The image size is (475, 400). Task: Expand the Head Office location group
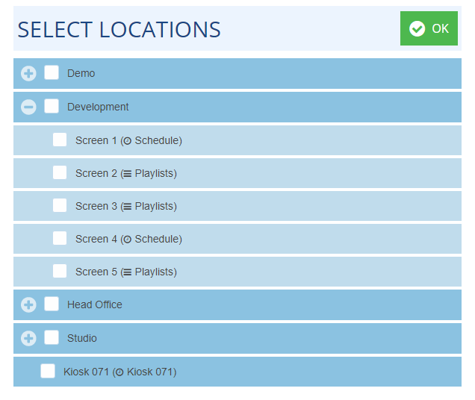pos(28,304)
